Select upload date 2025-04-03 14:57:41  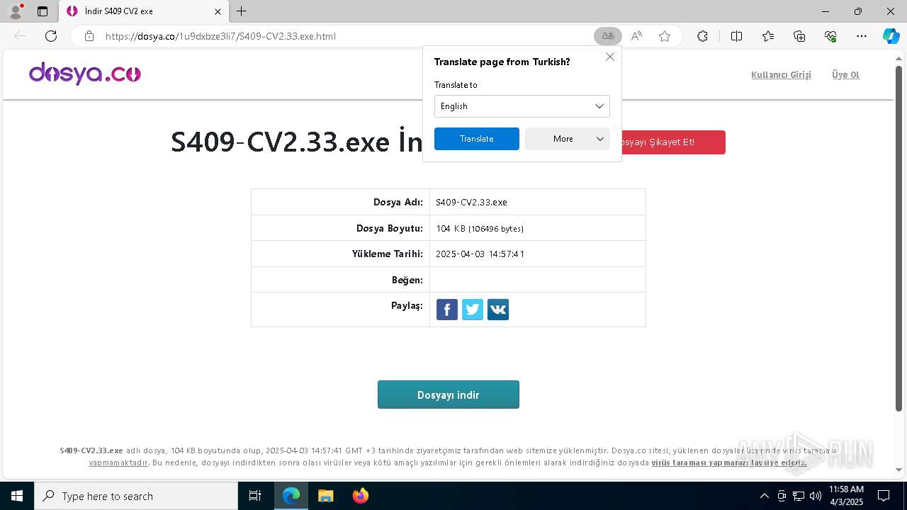pos(480,254)
